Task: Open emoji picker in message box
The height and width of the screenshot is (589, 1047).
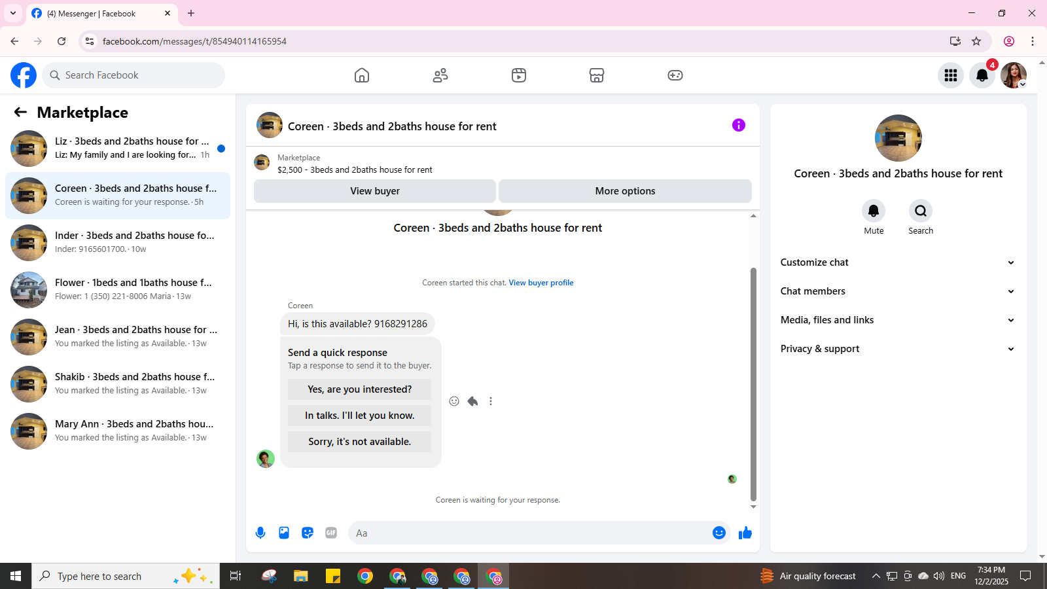Action: tap(719, 533)
